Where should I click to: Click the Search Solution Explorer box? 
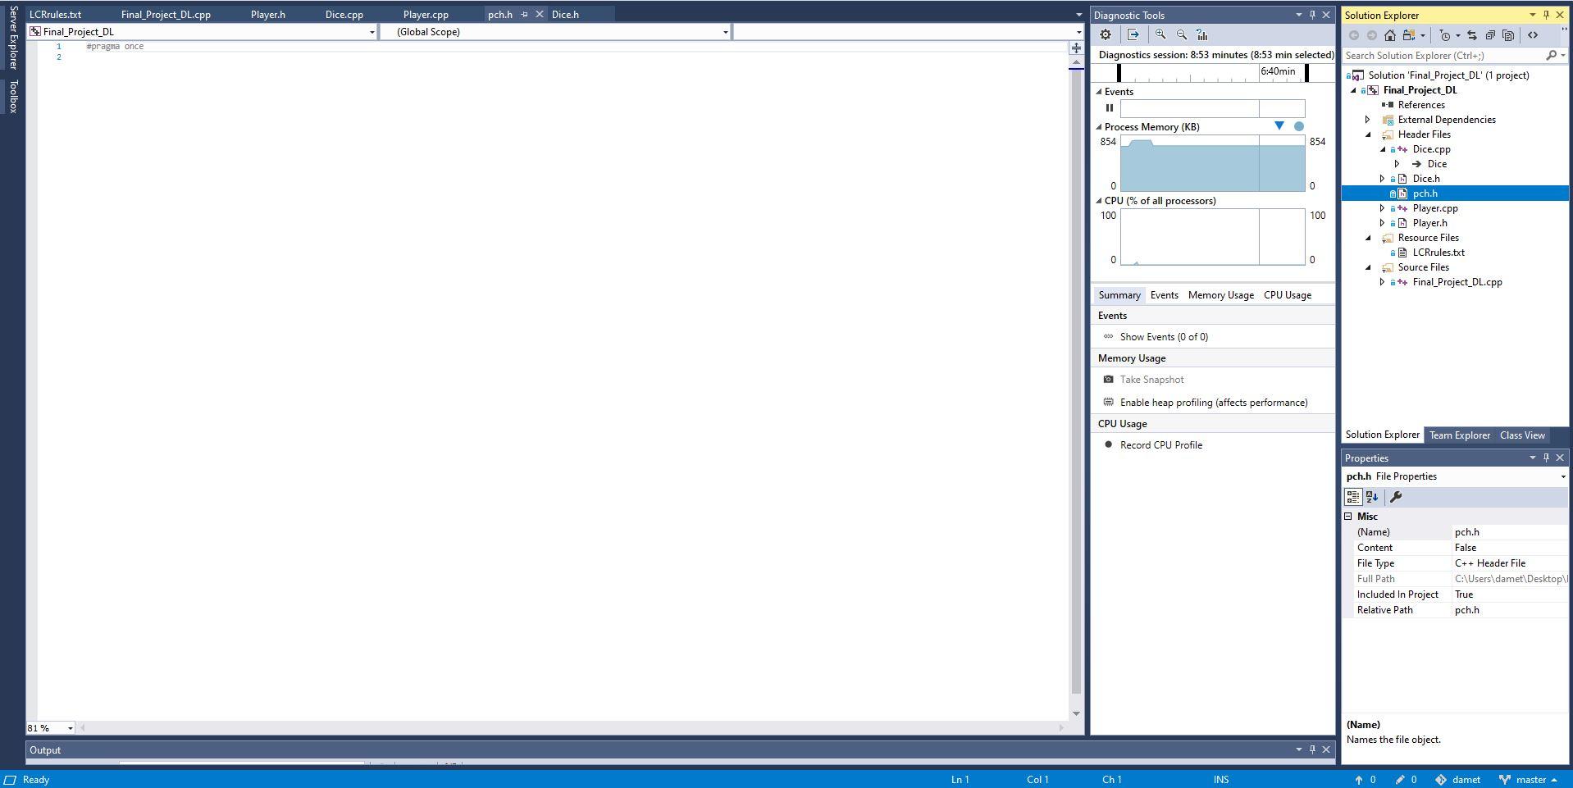click(1452, 55)
